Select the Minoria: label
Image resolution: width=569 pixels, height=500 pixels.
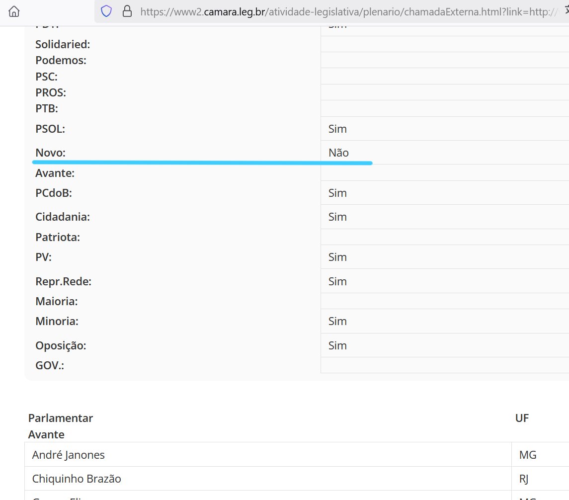pos(57,322)
